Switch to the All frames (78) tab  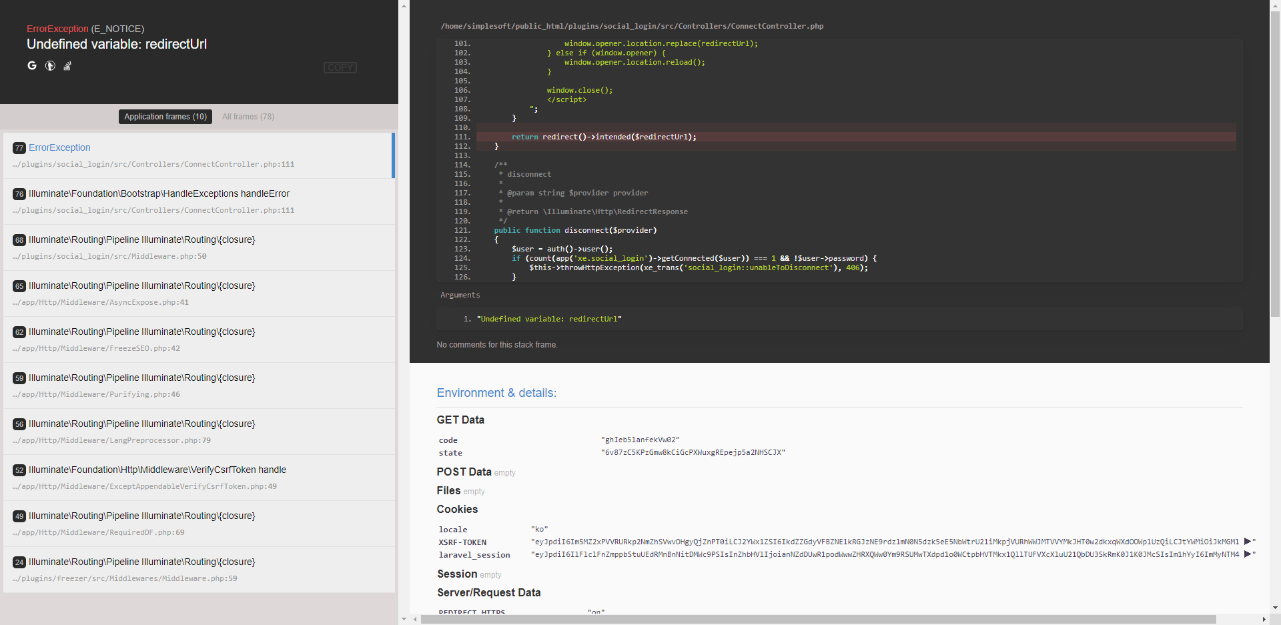pos(248,117)
